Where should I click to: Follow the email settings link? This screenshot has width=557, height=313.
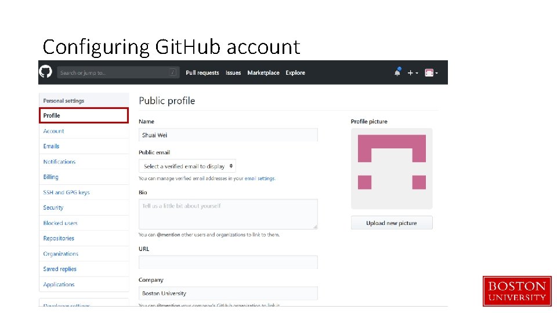tap(260, 179)
